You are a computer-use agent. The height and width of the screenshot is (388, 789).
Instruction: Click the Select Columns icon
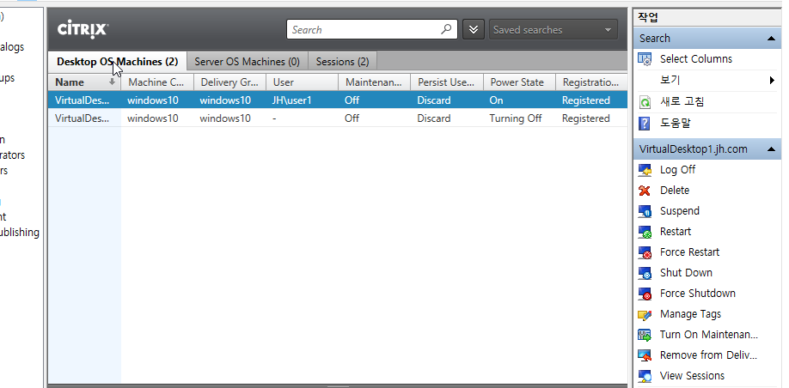click(645, 59)
